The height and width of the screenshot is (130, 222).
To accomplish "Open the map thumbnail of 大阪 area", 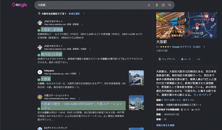I will pyautogui.click(x=201, y=25).
